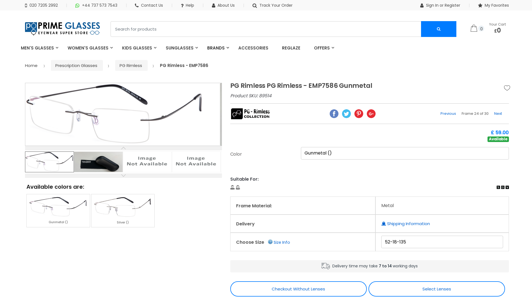Click the Select Lenses button

click(x=436, y=289)
